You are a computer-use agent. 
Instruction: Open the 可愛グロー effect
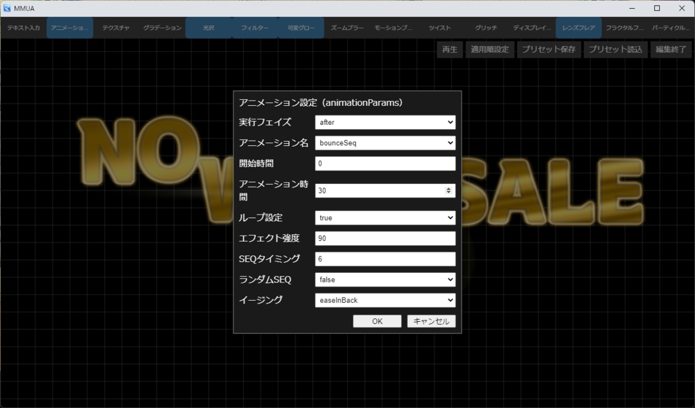point(299,29)
